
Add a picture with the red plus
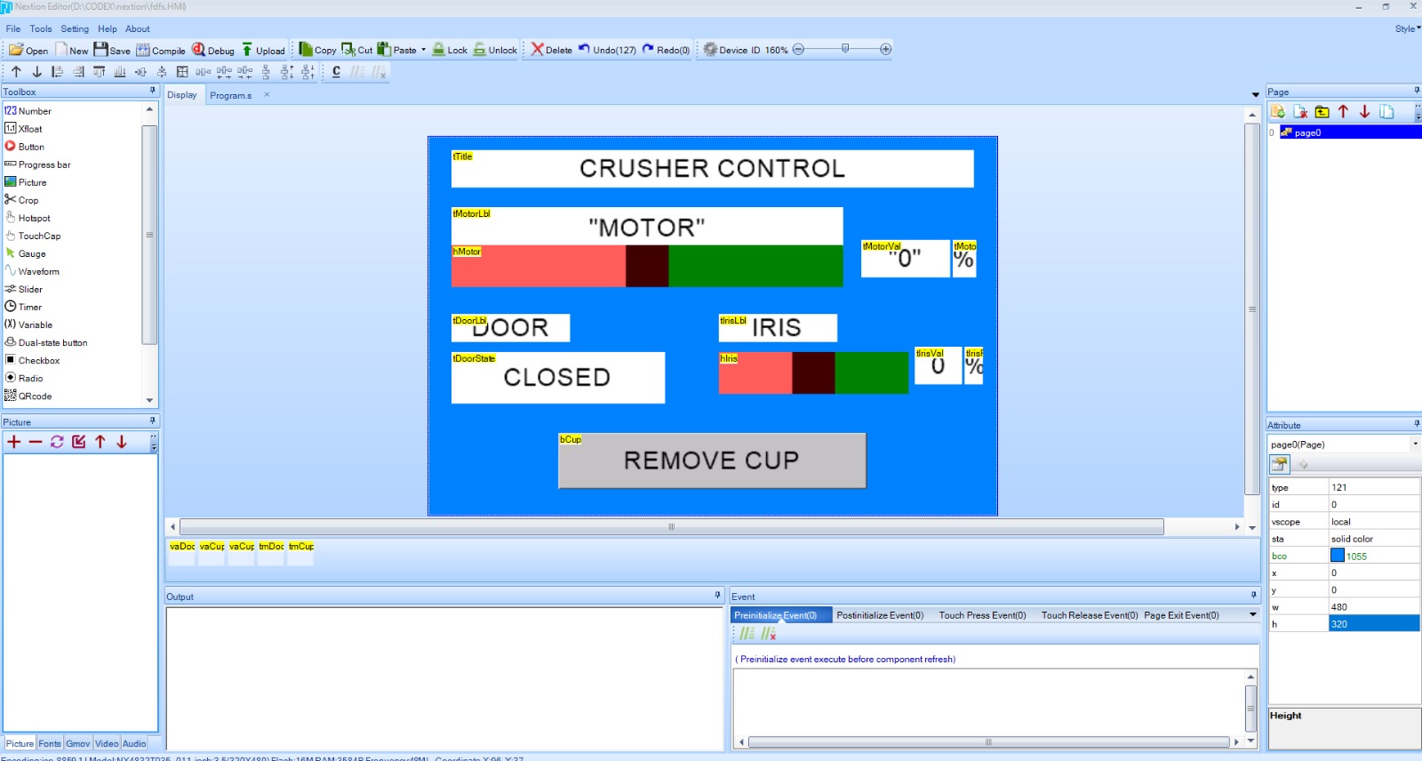tap(14, 442)
